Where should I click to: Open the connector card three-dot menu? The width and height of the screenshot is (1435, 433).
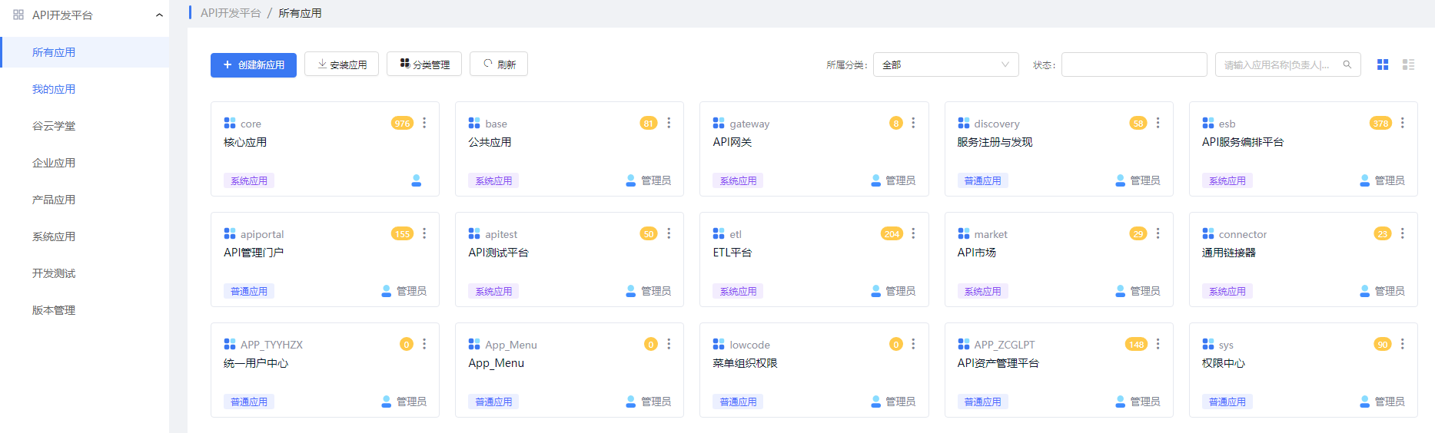point(1402,233)
